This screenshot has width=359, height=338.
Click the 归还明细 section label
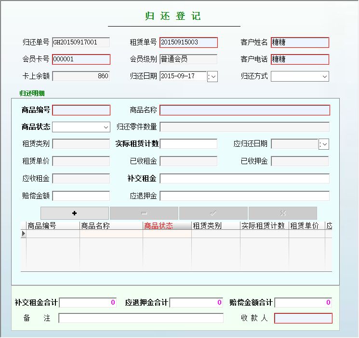click(32, 93)
